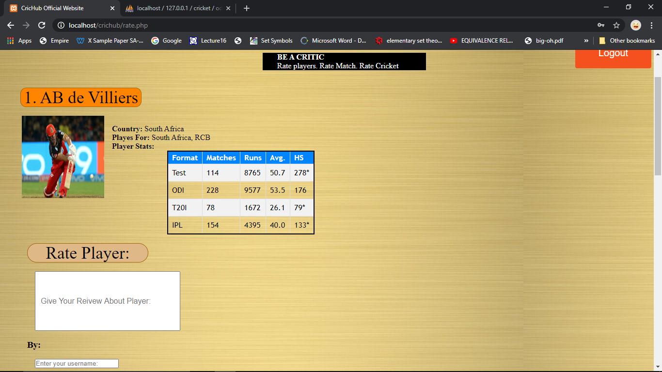Click the orange Logout button
Screen dimensions: 662x372
(613, 59)
